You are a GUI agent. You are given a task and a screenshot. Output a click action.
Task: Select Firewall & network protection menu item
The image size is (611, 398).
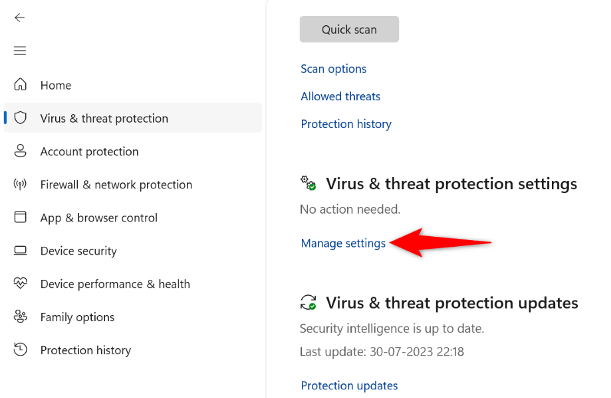(116, 184)
